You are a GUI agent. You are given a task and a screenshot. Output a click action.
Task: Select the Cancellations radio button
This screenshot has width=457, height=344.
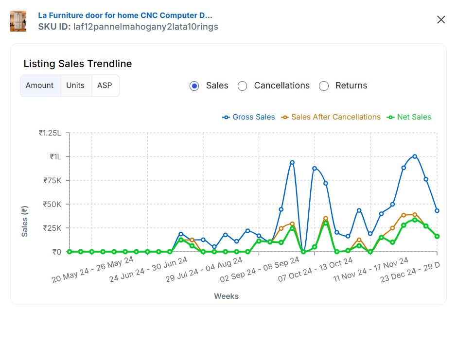coord(243,86)
